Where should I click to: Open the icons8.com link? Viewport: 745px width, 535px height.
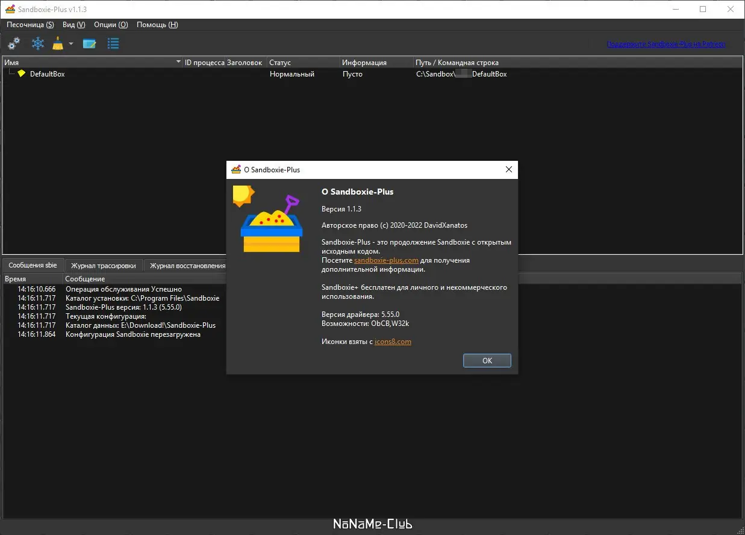pos(393,342)
